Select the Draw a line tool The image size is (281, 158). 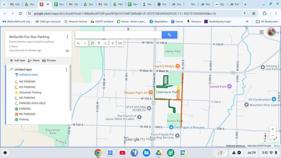(x=105, y=43)
